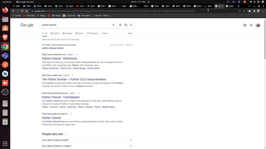
Task: Go back with the browser back arrow
Action: tap(13, 11)
